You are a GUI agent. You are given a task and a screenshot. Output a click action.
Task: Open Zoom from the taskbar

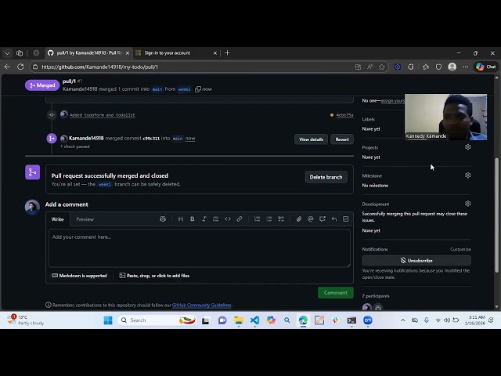pyautogui.click(x=368, y=320)
